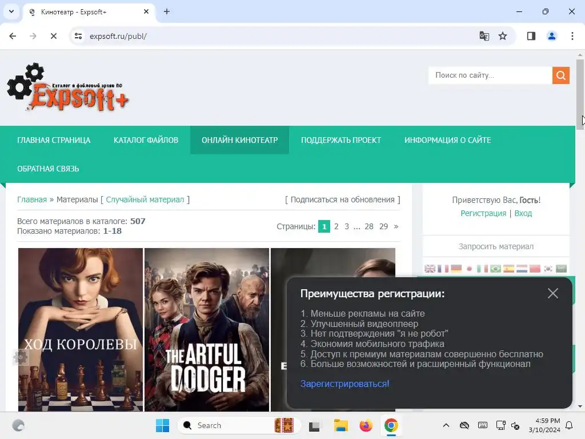Go back to the previous page
The height and width of the screenshot is (439, 585).
click(13, 36)
